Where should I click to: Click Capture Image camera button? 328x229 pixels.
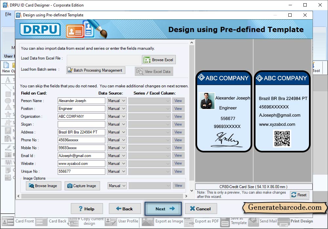coord(81,186)
